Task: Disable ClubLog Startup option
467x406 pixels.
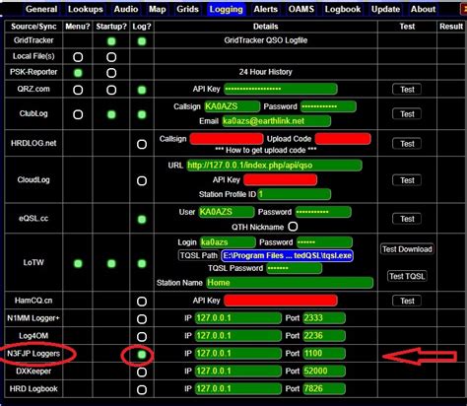Action: point(111,114)
